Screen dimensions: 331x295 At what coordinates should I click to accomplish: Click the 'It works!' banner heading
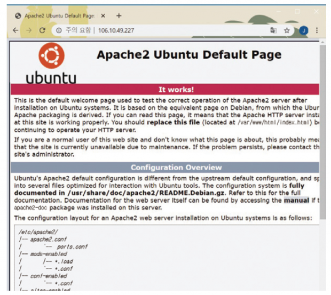click(x=176, y=90)
